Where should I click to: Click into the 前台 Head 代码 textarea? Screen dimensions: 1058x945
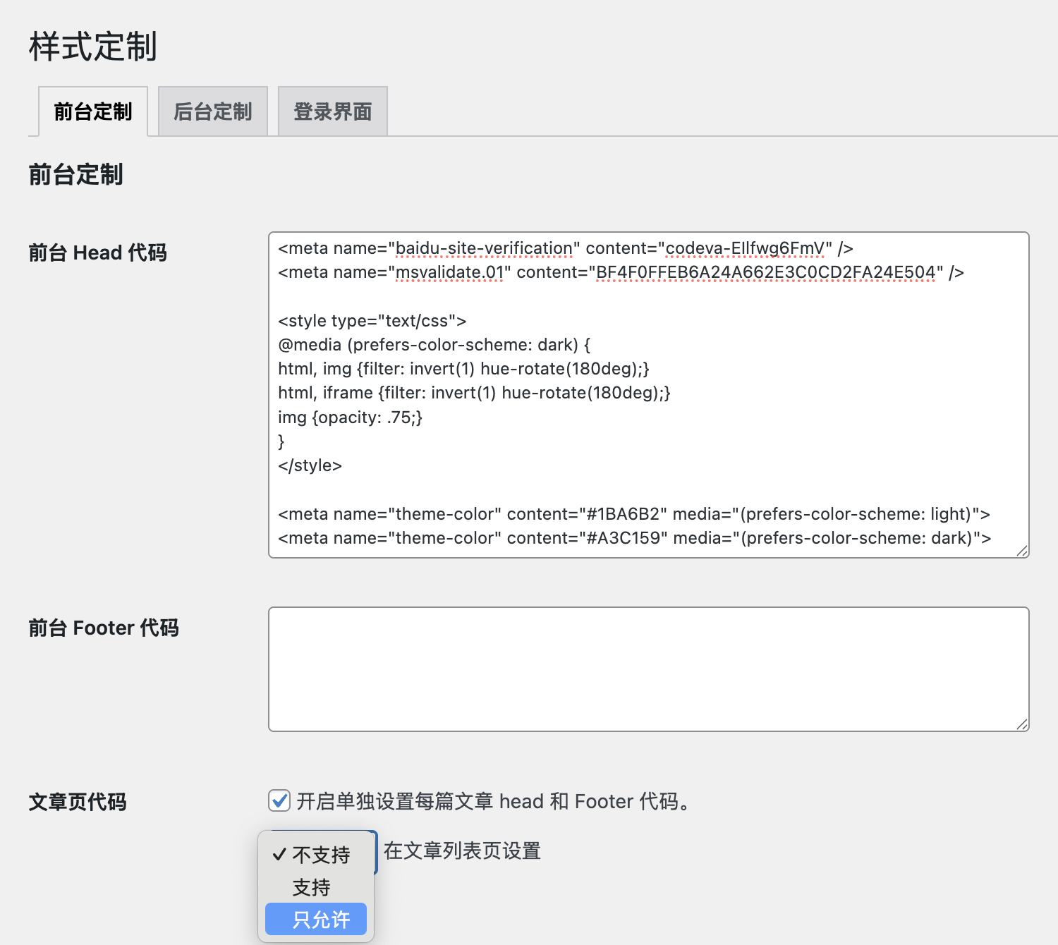click(x=649, y=395)
